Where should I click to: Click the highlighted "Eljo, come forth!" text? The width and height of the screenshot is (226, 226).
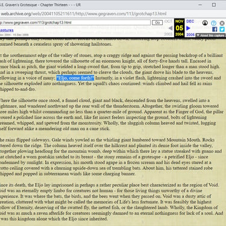tap(75, 78)
